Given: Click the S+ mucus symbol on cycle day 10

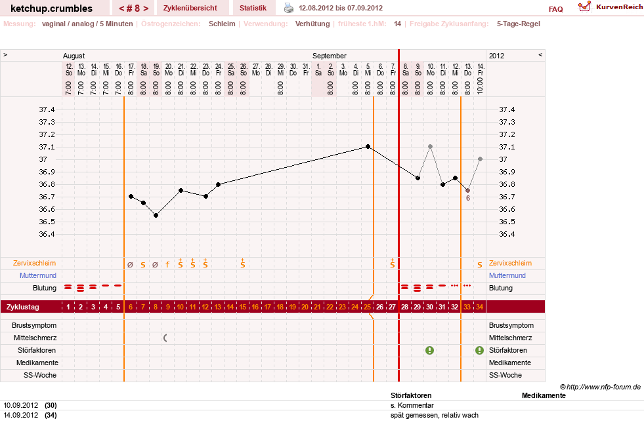Looking at the screenshot, I should click(x=181, y=264).
